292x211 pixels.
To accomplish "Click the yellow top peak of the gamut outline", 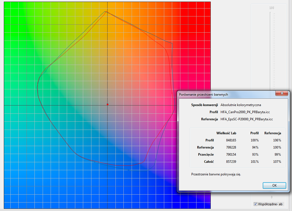I will pos(106,12).
